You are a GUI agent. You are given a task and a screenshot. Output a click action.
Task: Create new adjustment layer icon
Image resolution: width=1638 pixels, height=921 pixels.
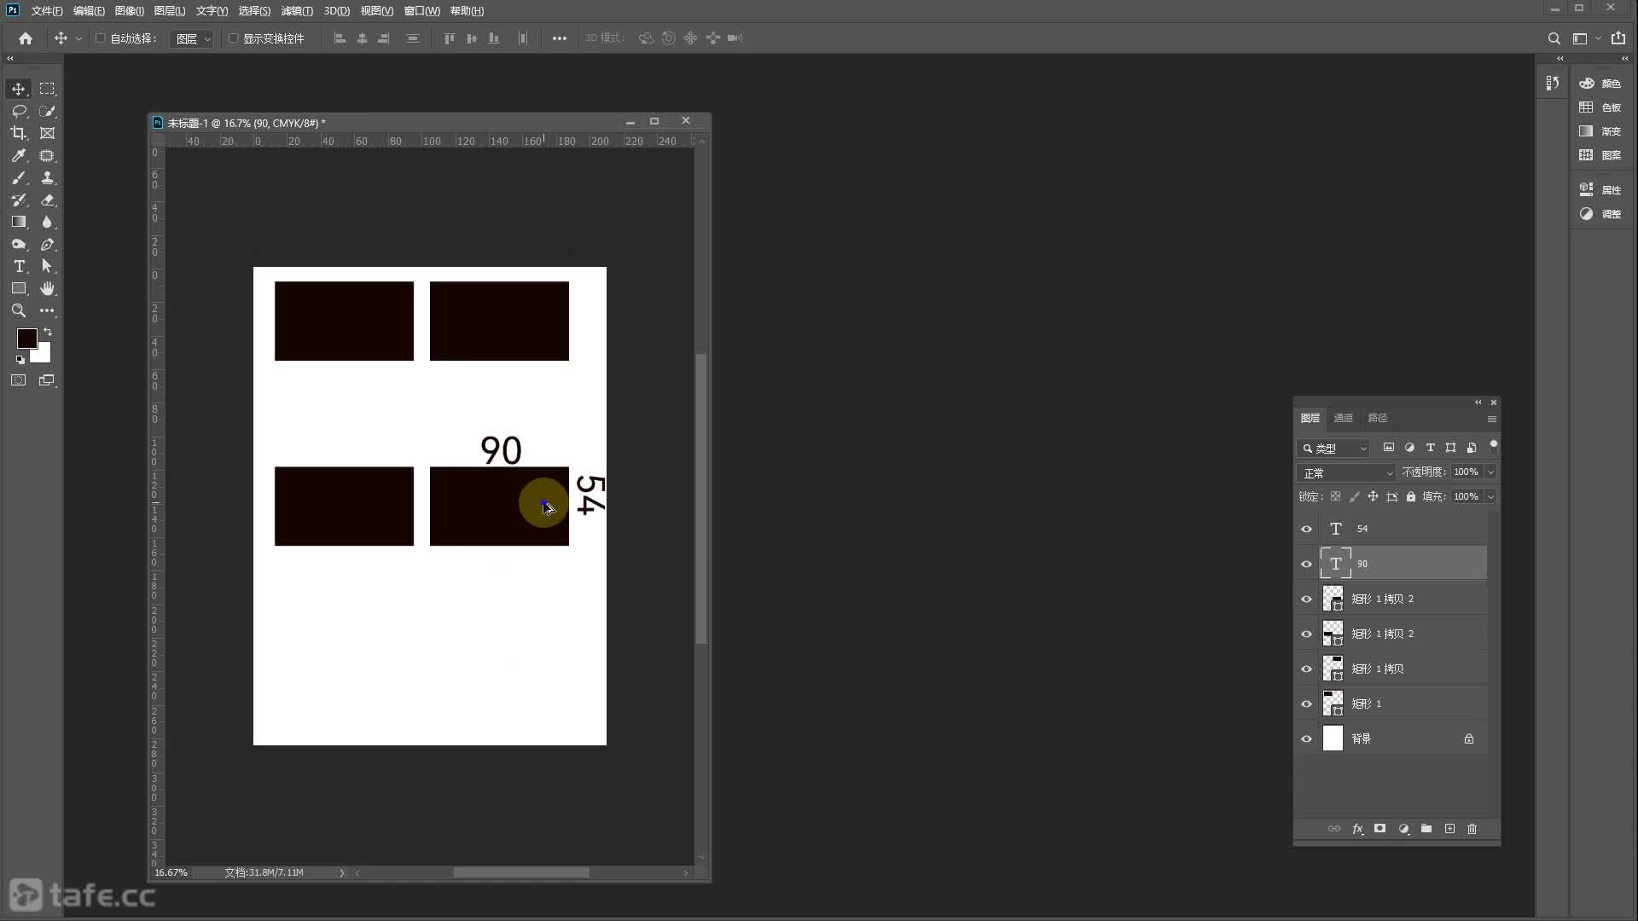[x=1403, y=829]
